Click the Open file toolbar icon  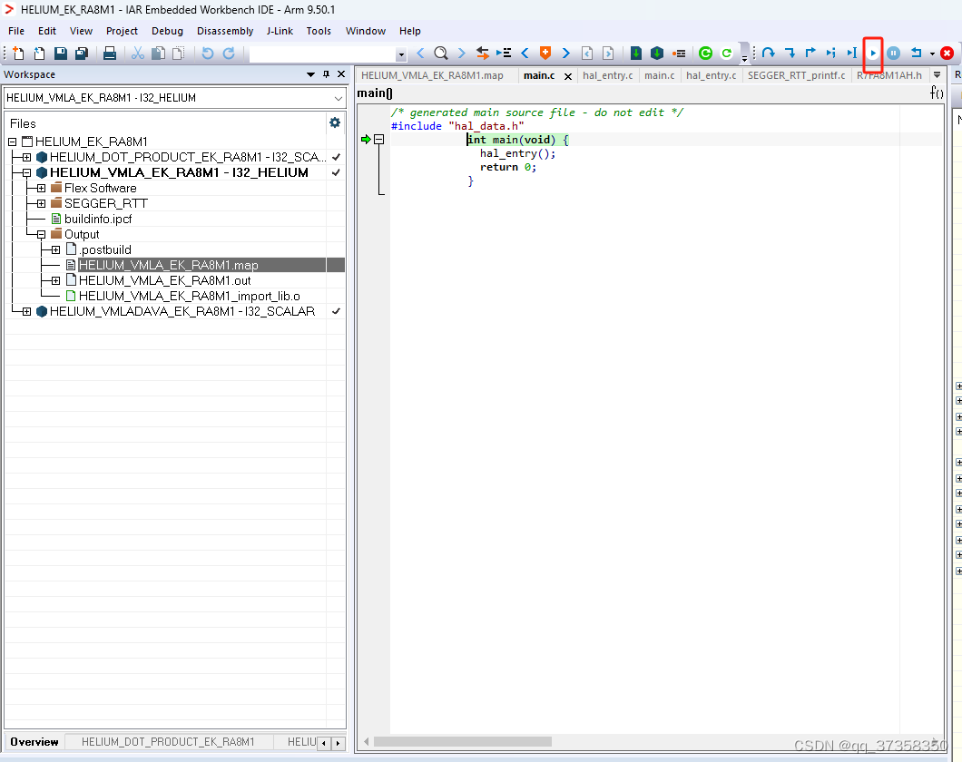tap(39, 54)
